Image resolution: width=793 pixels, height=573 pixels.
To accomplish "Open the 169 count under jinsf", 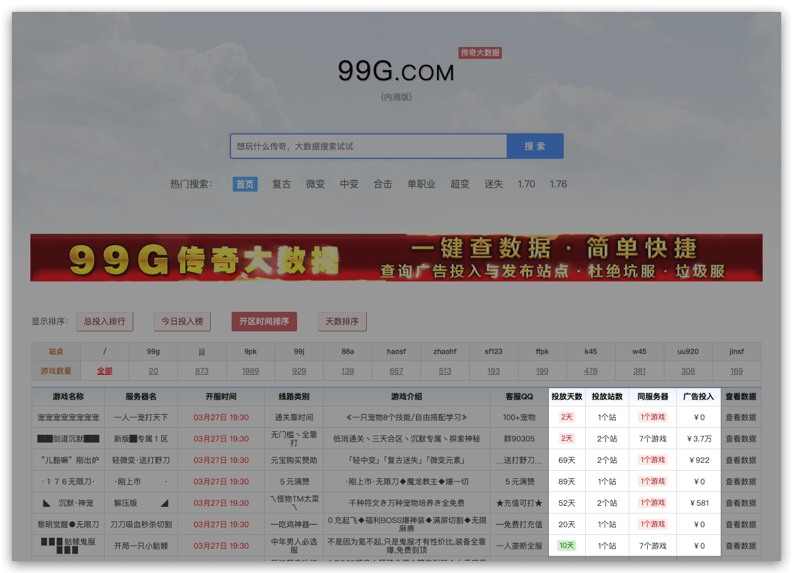I will pos(736,371).
